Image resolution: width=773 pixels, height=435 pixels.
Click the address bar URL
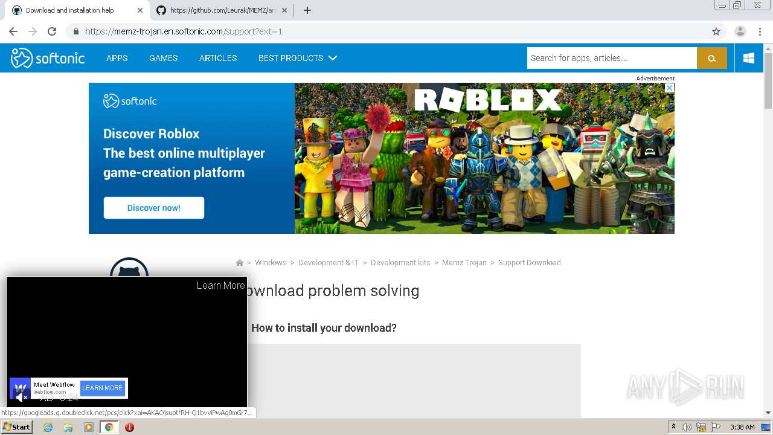coord(184,31)
